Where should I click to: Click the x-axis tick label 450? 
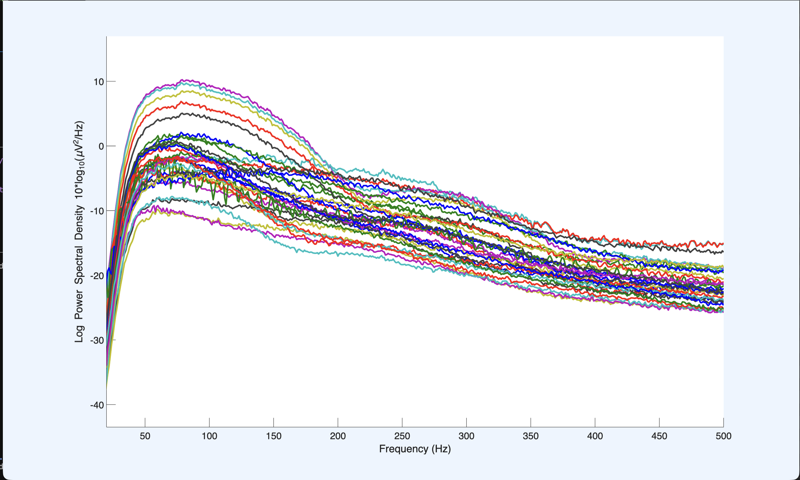click(659, 436)
